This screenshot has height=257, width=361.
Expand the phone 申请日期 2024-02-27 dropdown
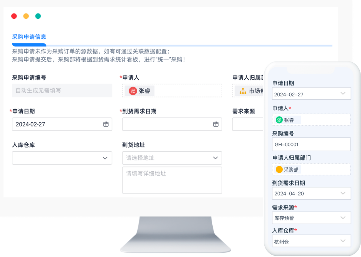[311, 93]
